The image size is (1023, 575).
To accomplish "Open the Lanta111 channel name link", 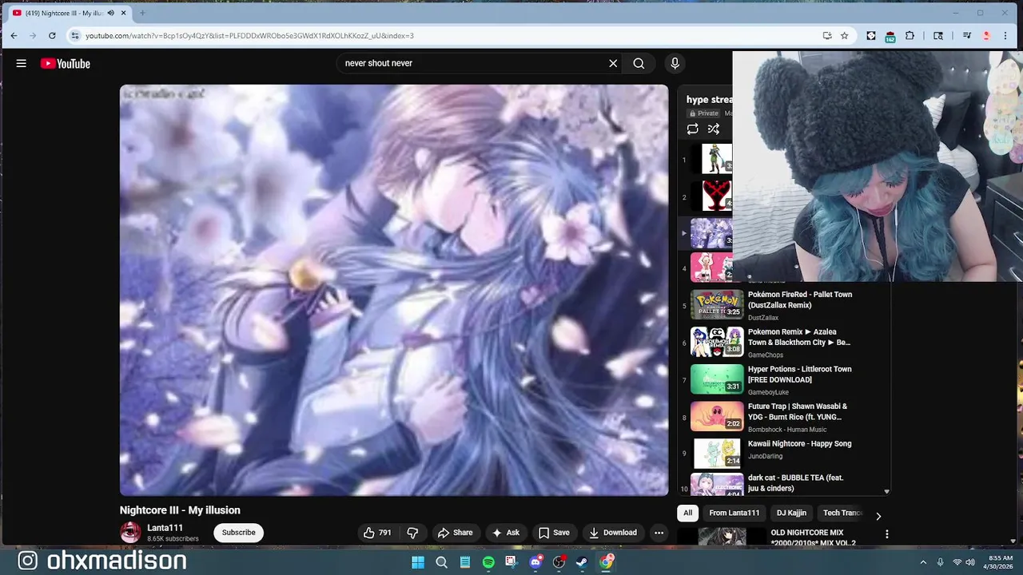I will (165, 528).
